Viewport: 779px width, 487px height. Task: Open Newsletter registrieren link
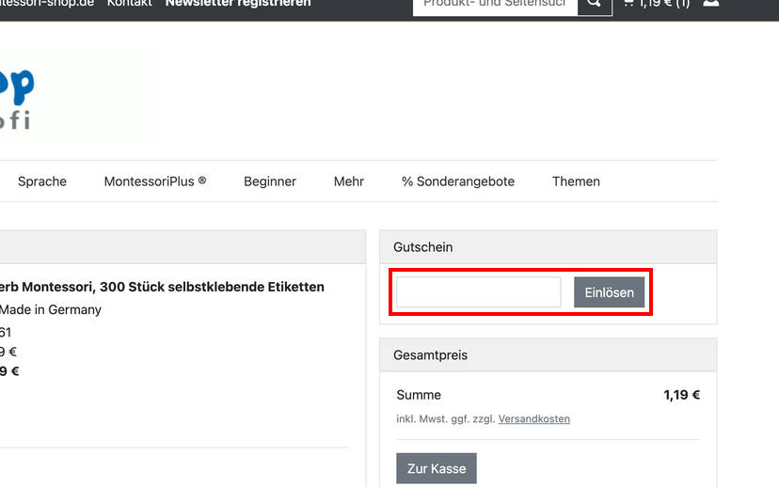click(x=238, y=4)
